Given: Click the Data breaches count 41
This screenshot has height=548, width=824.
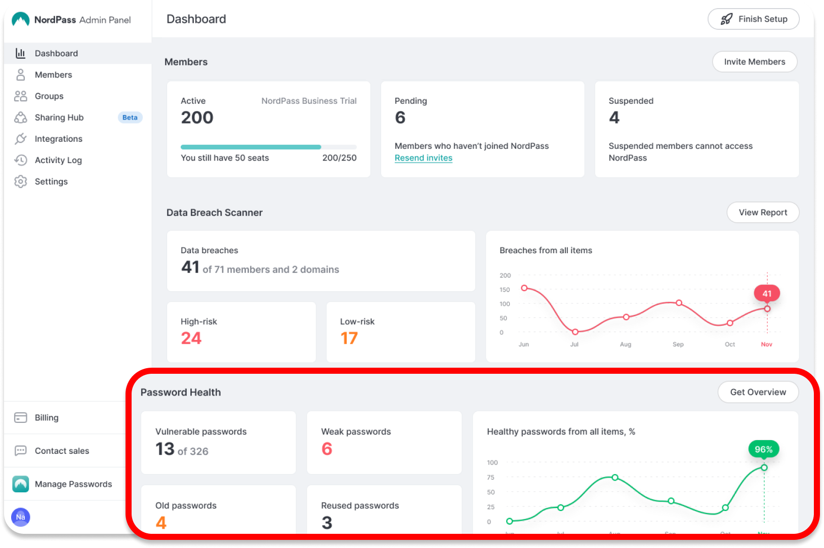Looking at the screenshot, I should coord(190,267).
